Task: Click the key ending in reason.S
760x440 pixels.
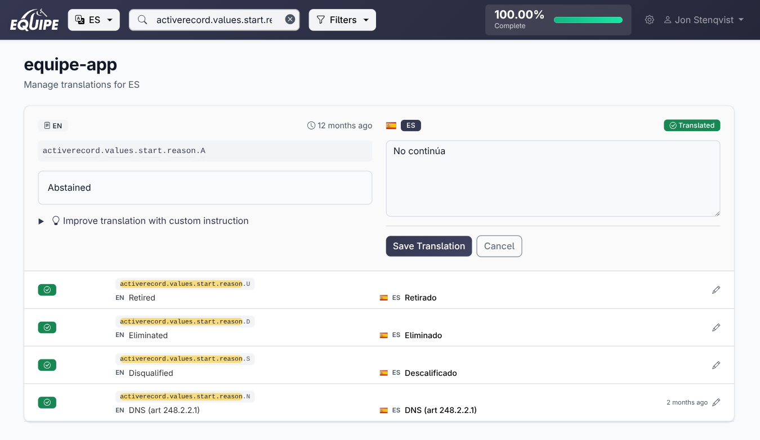Action: [185, 359]
